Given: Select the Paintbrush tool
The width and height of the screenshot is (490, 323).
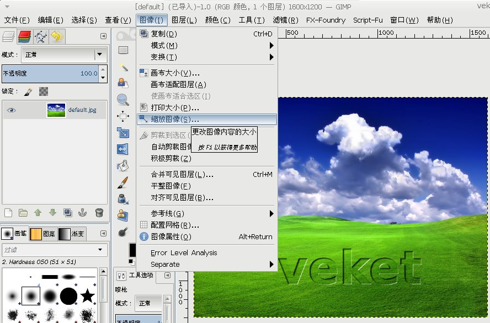Looking at the screenshot, I should (123, 182).
